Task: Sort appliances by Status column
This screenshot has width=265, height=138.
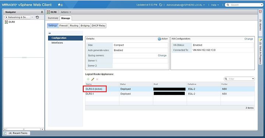Action: click(x=136, y=84)
